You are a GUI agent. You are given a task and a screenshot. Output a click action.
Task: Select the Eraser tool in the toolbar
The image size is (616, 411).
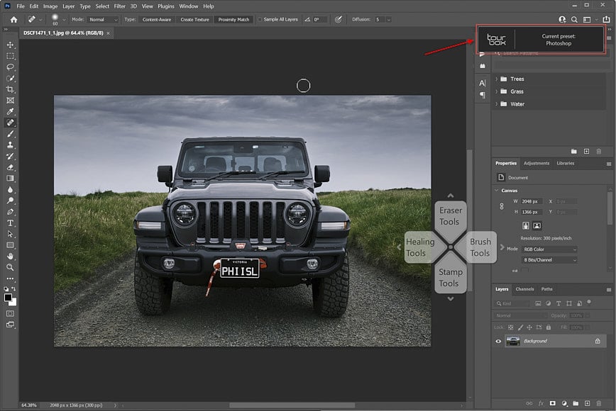click(10, 167)
